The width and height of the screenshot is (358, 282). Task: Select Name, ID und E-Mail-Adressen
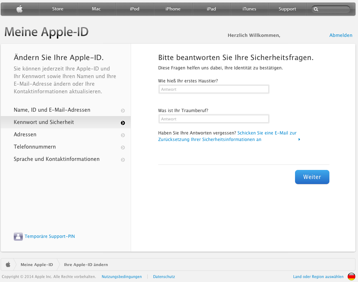[x=66, y=110]
